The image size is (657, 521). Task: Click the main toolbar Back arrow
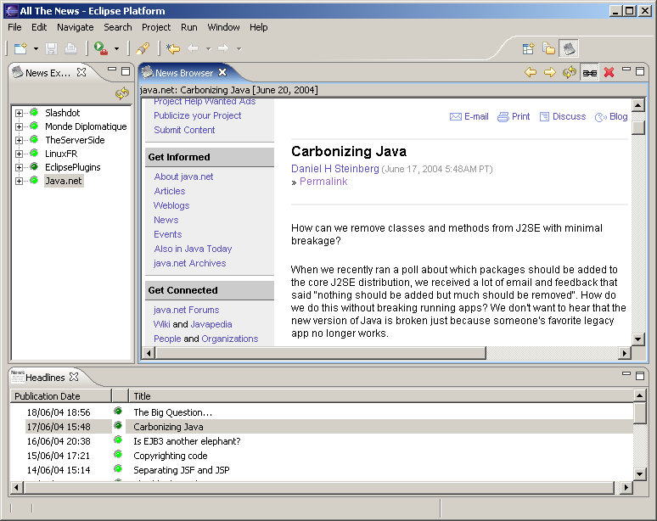[193, 48]
